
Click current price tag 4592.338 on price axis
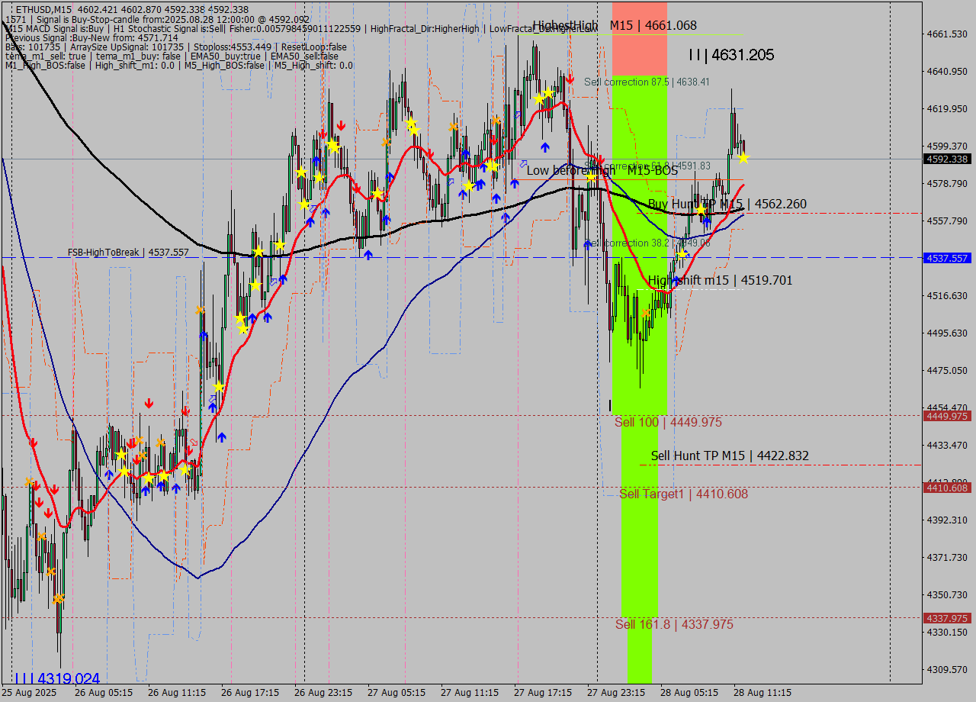tap(947, 159)
